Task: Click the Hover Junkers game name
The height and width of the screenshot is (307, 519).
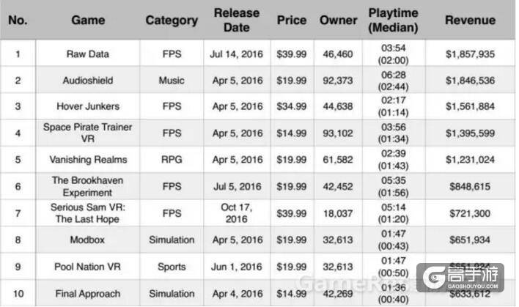Action: click(88, 106)
